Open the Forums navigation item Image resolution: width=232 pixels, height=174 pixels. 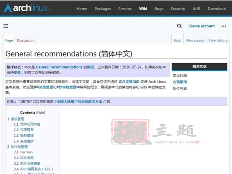click(x=125, y=9)
